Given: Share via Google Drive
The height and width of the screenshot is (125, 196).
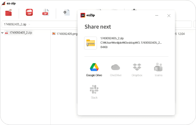Looking at the screenshot, I should (x=94, y=70).
